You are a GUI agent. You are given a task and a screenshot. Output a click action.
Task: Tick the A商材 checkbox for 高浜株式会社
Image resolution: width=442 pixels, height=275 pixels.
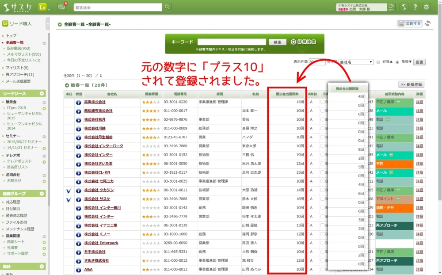pos(308,102)
